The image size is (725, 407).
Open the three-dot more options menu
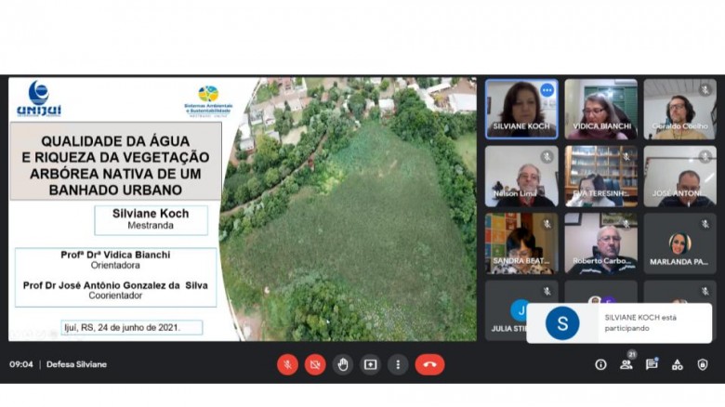tap(399, 364)
